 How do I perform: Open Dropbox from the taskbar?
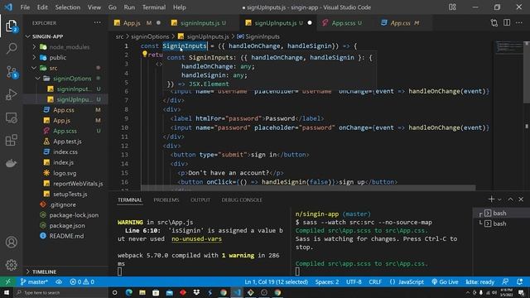coord(196,292)
